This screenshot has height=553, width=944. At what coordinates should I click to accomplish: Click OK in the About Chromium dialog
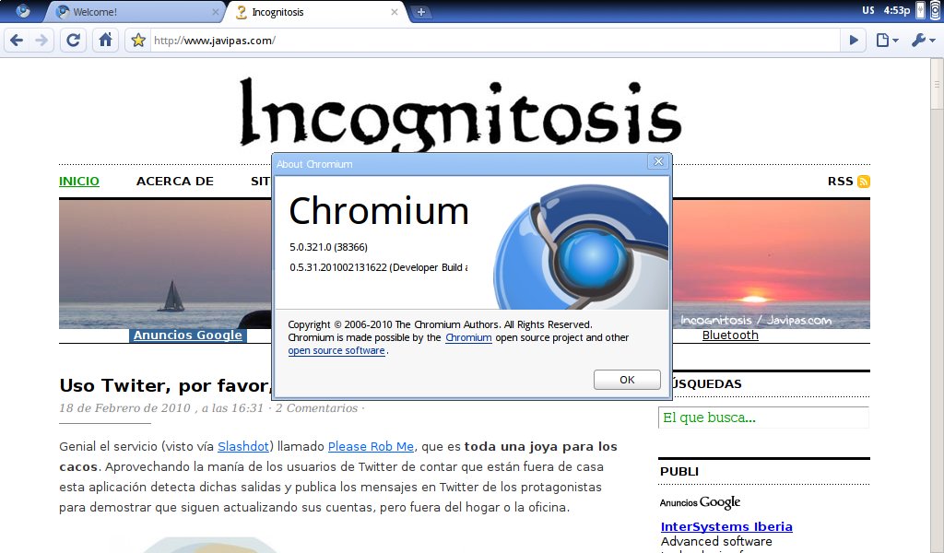tap(627, 380)
